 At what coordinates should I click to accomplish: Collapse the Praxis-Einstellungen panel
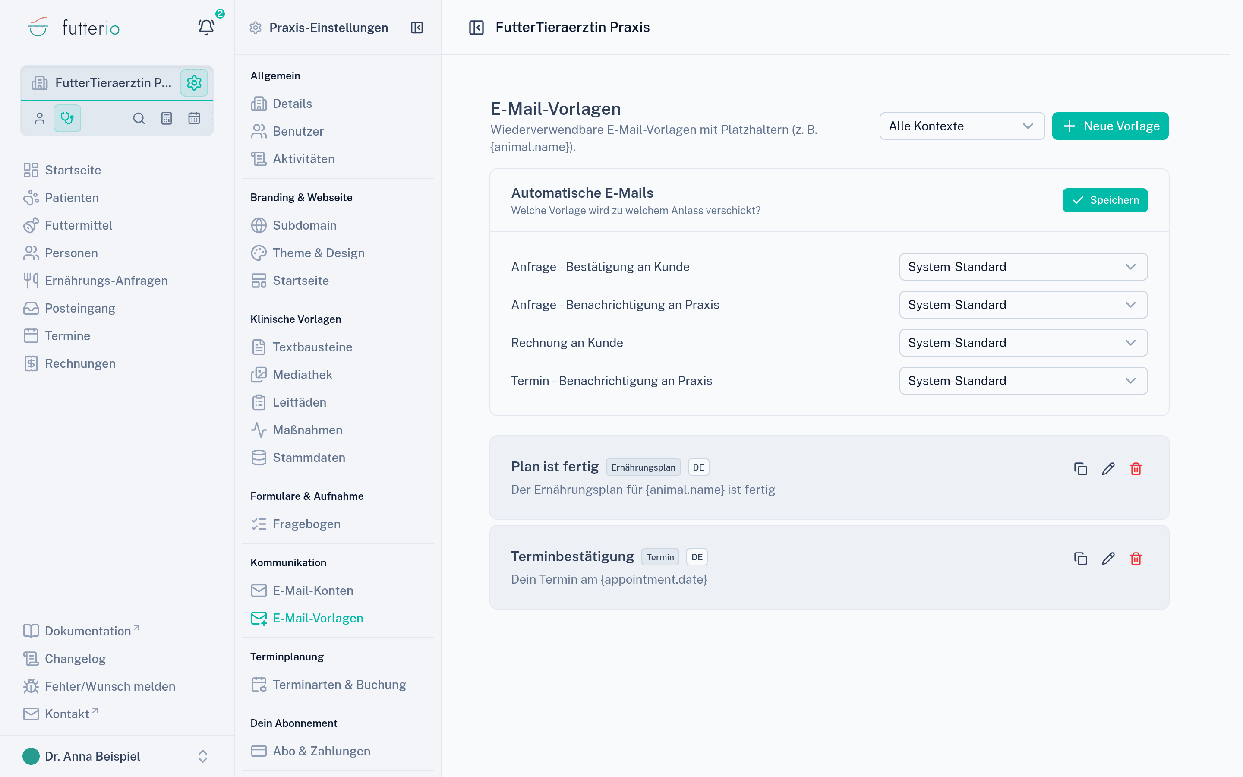pos(417,28)
